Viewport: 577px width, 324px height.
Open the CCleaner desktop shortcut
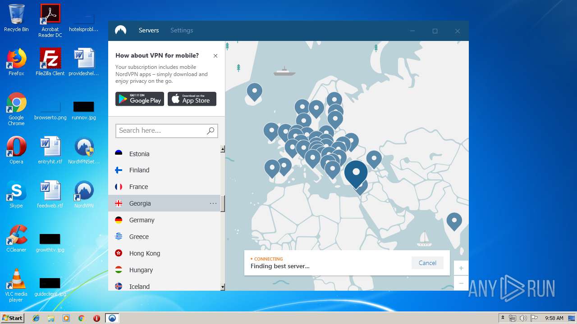[x=16, y=238]
